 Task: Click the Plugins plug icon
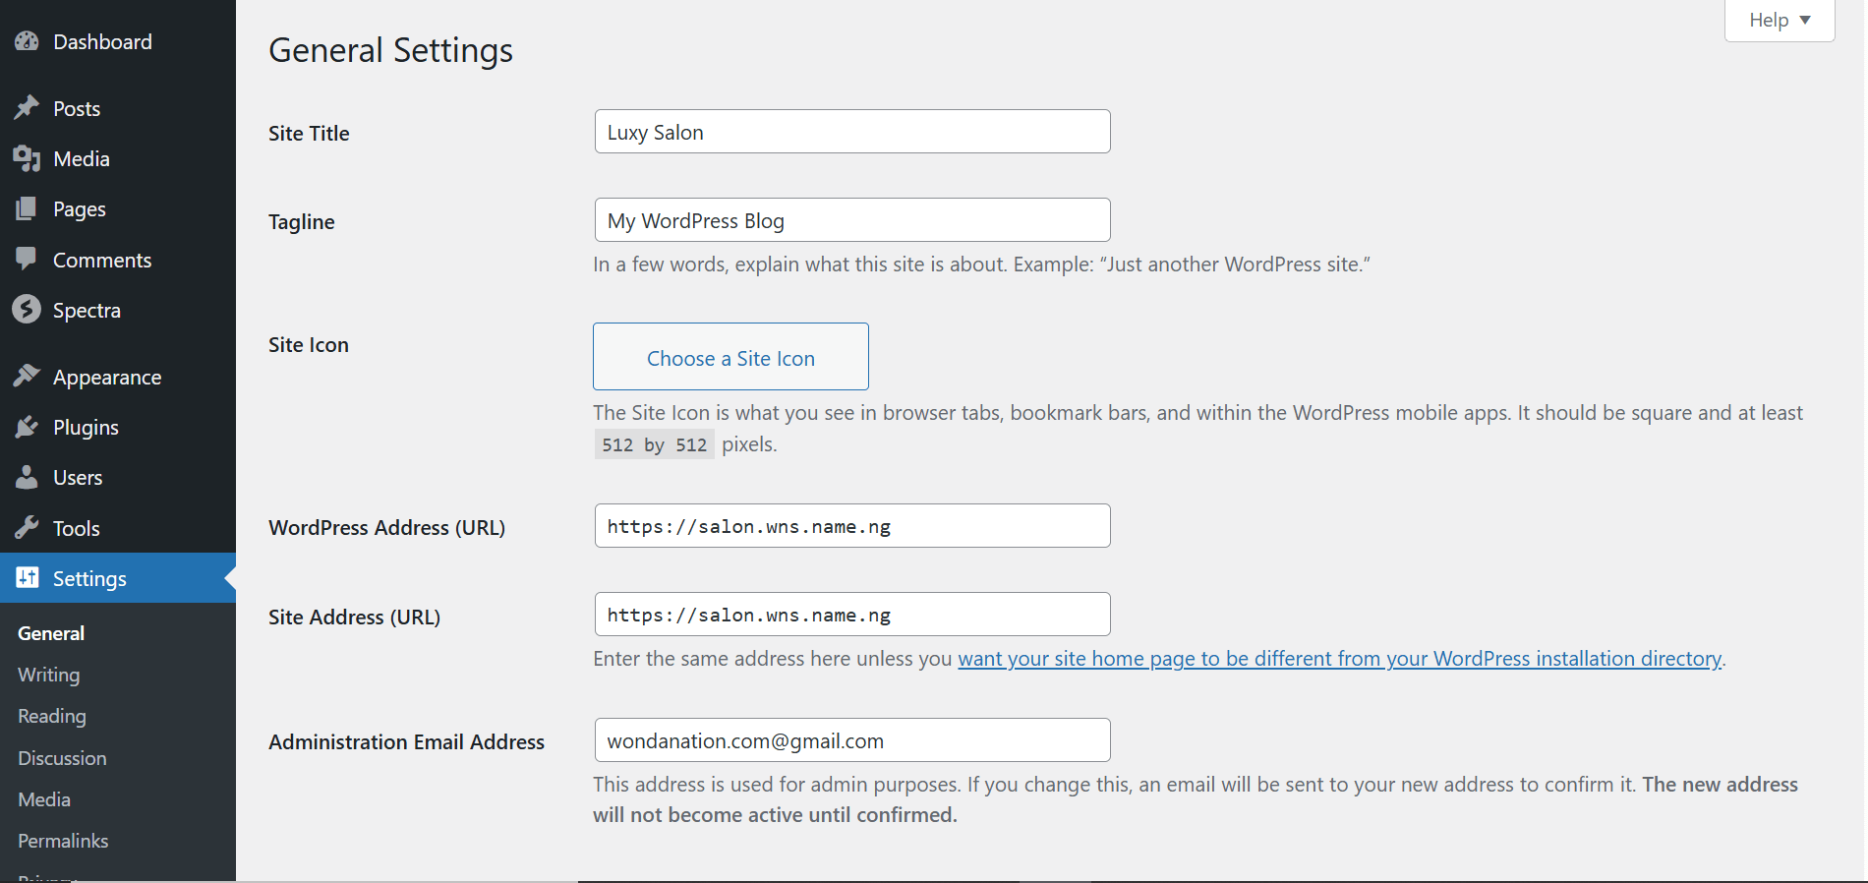click(27, 427)
